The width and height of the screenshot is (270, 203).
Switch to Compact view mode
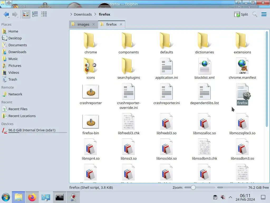[35, 14]
